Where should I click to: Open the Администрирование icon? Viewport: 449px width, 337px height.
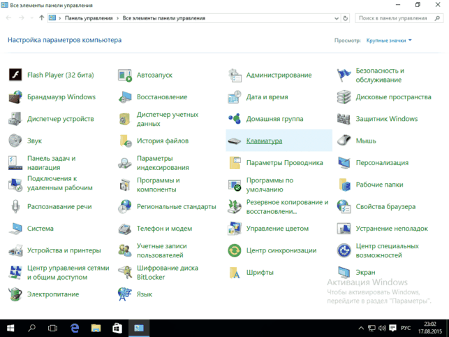tap(235, 75)
